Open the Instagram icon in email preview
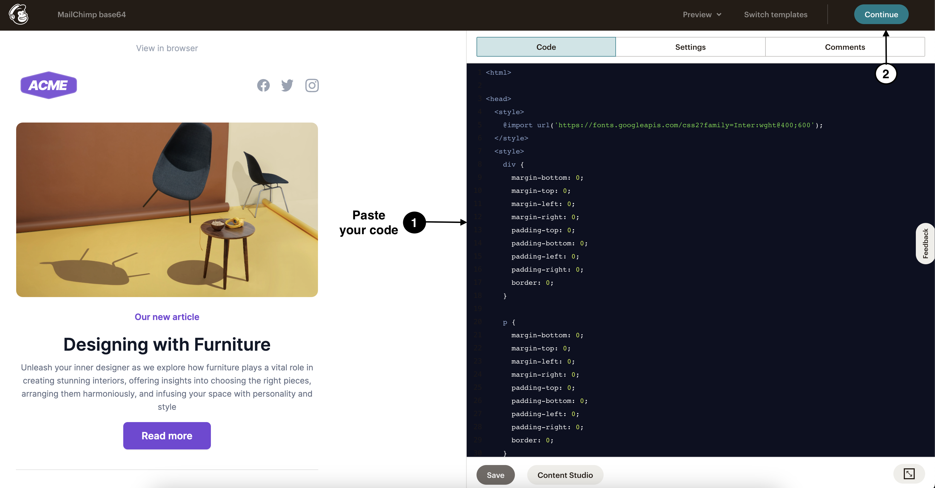The image size is (935, 488). point(312,85)
